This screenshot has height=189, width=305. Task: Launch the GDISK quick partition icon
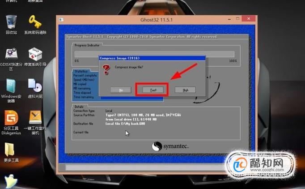coord(11,59)
